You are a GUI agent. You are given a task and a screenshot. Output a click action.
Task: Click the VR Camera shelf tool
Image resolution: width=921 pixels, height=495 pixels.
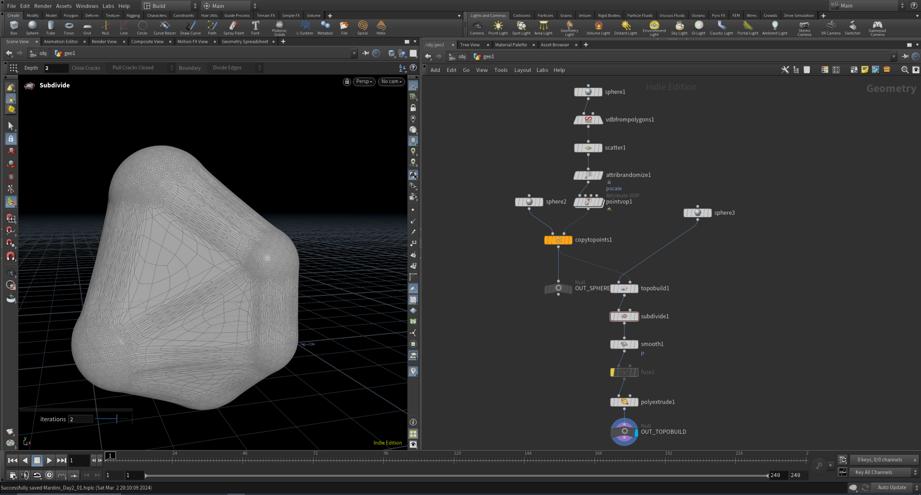(x=831, y=28)
